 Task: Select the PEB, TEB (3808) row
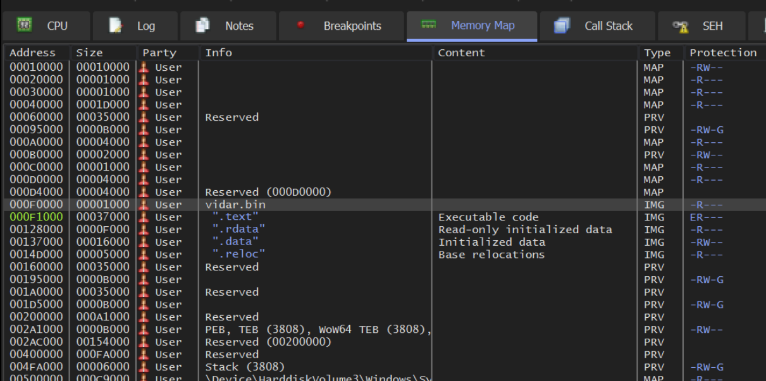316,330
